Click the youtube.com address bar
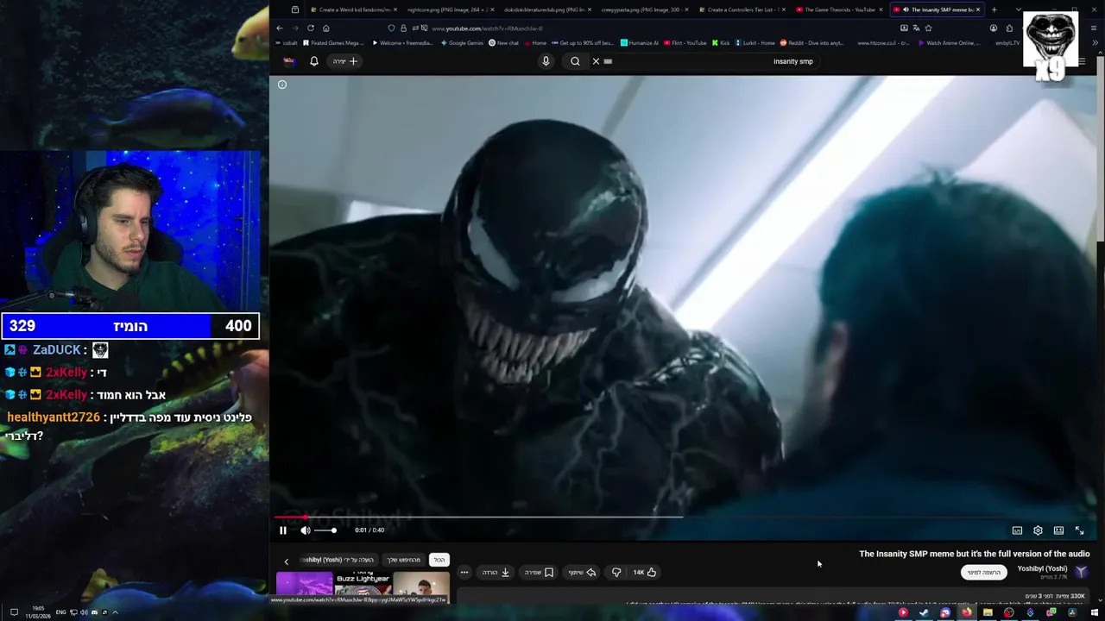Screen dimensions: 1105x621 pyautogui.click(x=656, y=28)
